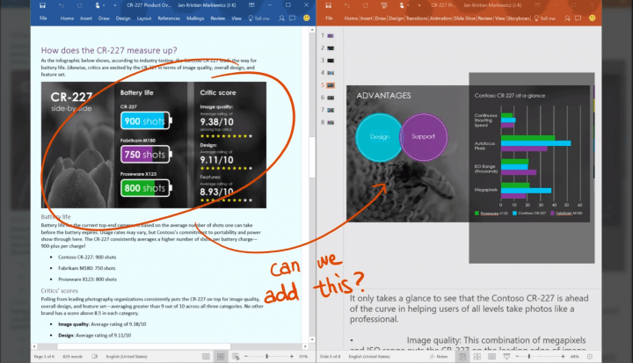Toggle Notes pane in PowerPoint status bar
Screen dimensions: 633x363
pos(439,357)
